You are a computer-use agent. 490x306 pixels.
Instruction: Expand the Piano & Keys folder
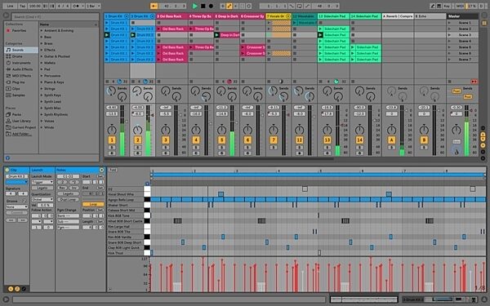pos(42,82)
